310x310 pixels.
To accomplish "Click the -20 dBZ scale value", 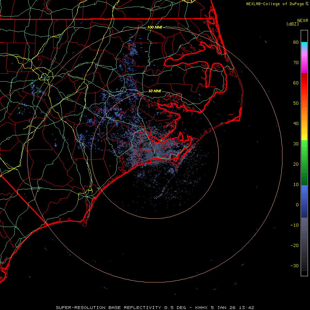I will 294,246.
